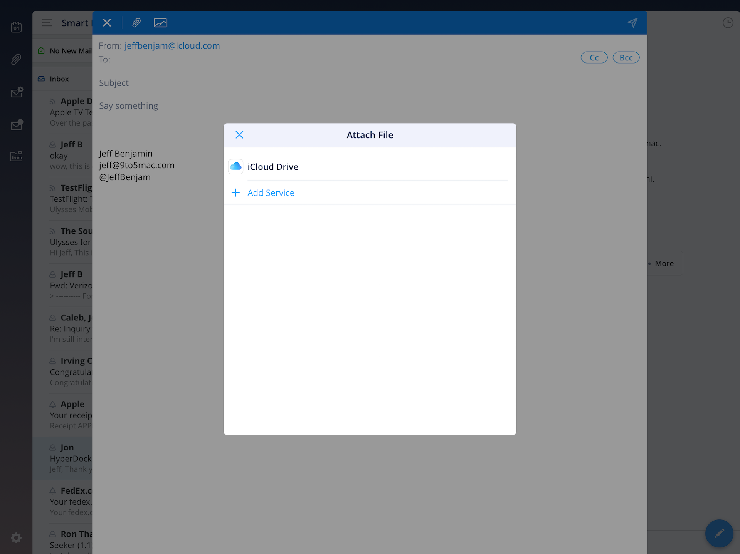The height and width of the screenshot is (554, 740).
Task: Open the hamburger menu icon
Action: click(x=47, y=23)
